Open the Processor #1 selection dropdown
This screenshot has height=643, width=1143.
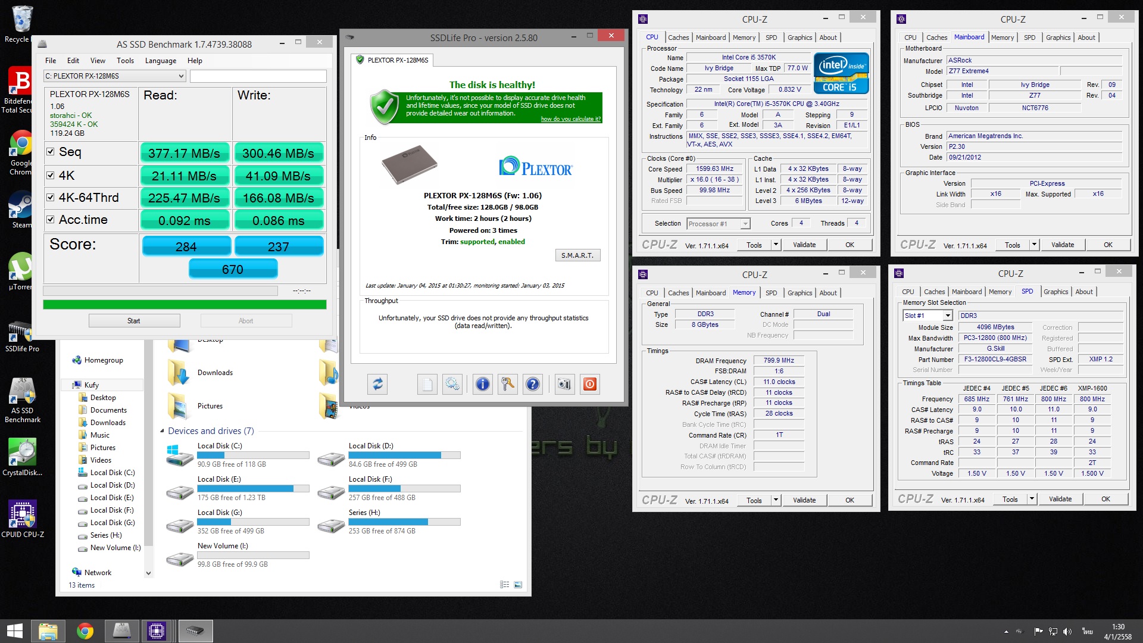pos(745,224)
